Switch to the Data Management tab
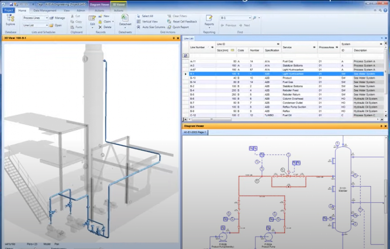 [x=45, y=10]
